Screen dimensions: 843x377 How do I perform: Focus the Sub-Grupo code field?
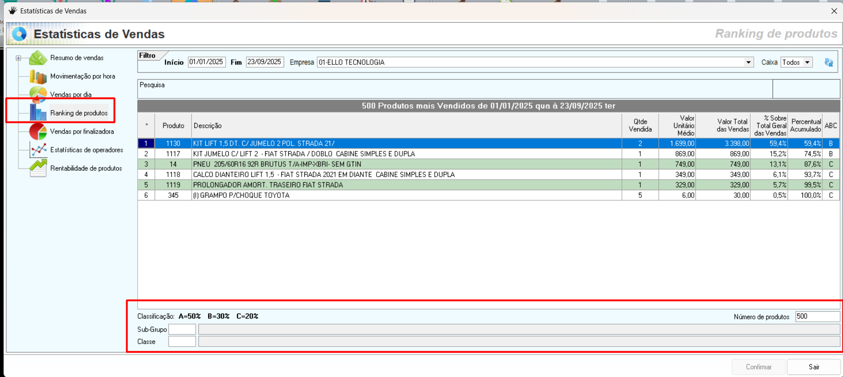click(x=182, y=329)
